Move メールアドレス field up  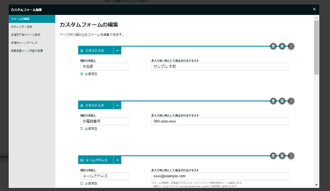[273, 156]
